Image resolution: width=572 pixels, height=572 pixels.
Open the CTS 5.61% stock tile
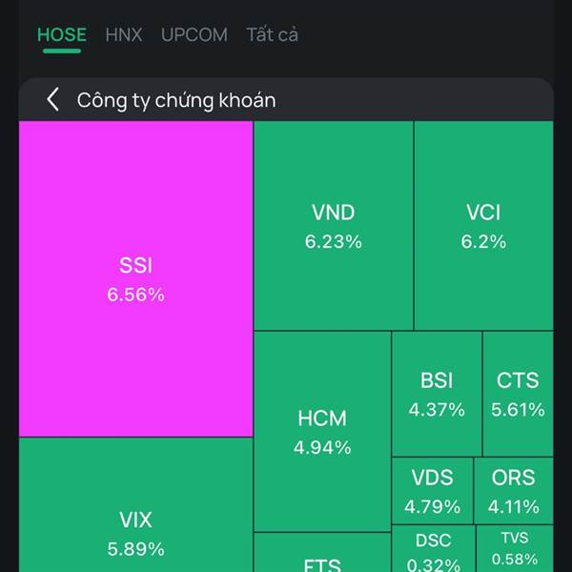[x=518, y=394]
